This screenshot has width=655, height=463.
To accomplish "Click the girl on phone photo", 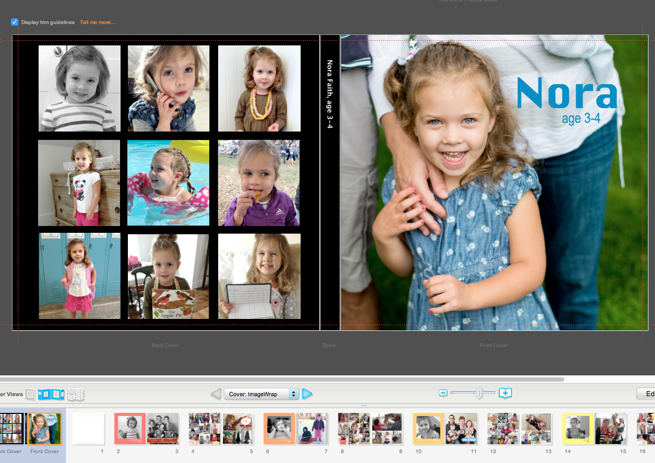I will 169,88.
